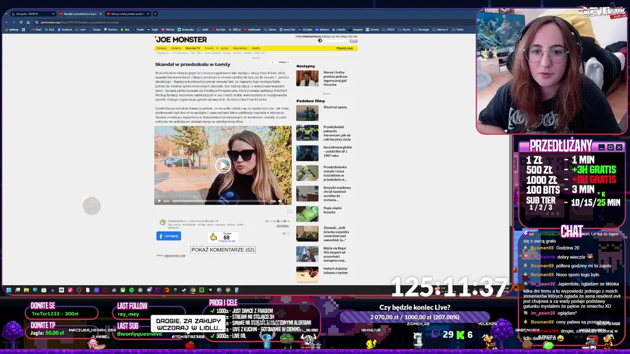Open the Twitter bookmark
The width and height of the screenshot is (630, 354).
[x=138, y=29]
